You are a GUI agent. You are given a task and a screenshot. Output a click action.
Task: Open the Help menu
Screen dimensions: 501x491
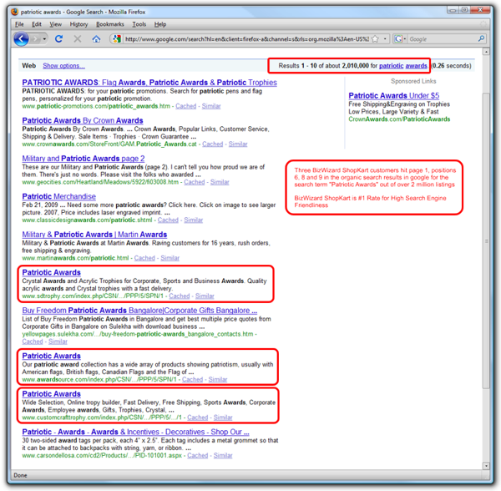pos(160,24)
